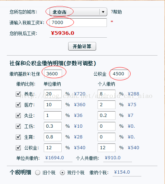The width and height of the screenshot is (165, 184).
Task: Click the after-tax salary value ¥5936.0
Action: (x=62, y=33)
